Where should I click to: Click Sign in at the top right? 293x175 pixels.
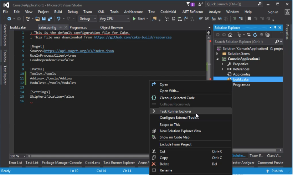coord(273,12)
